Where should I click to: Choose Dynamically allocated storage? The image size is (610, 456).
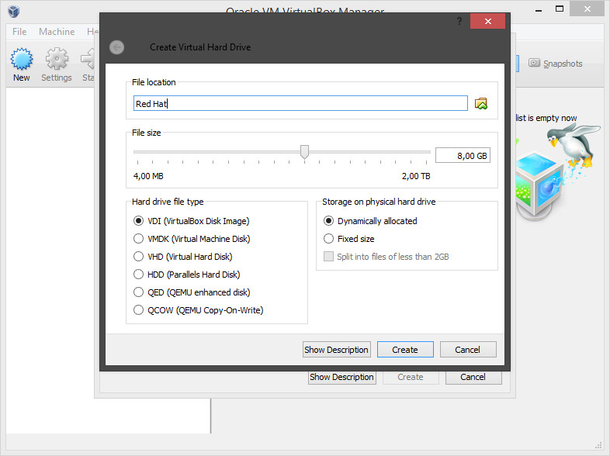pos(370,221)
